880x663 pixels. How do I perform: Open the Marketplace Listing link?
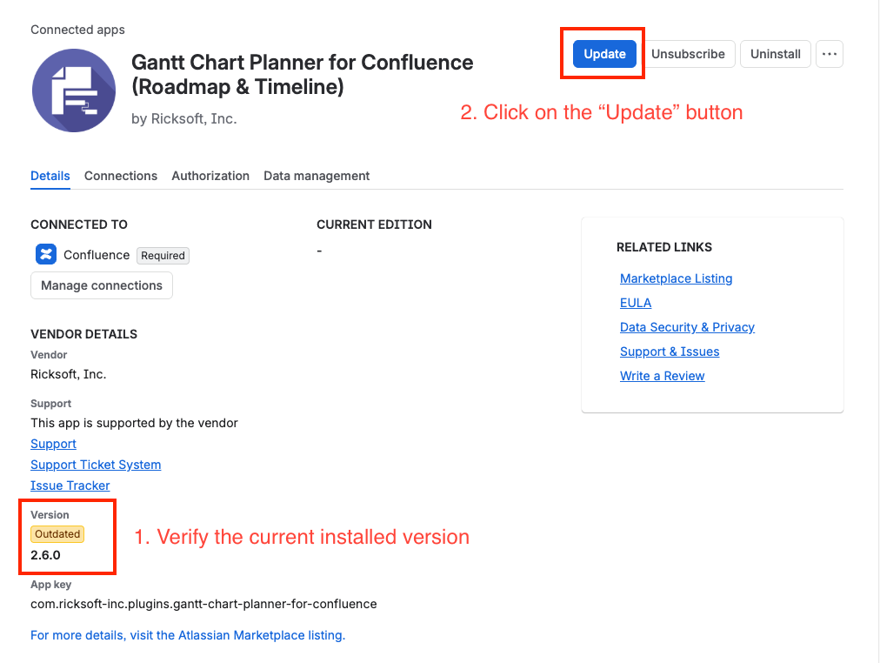click(676, 278)
